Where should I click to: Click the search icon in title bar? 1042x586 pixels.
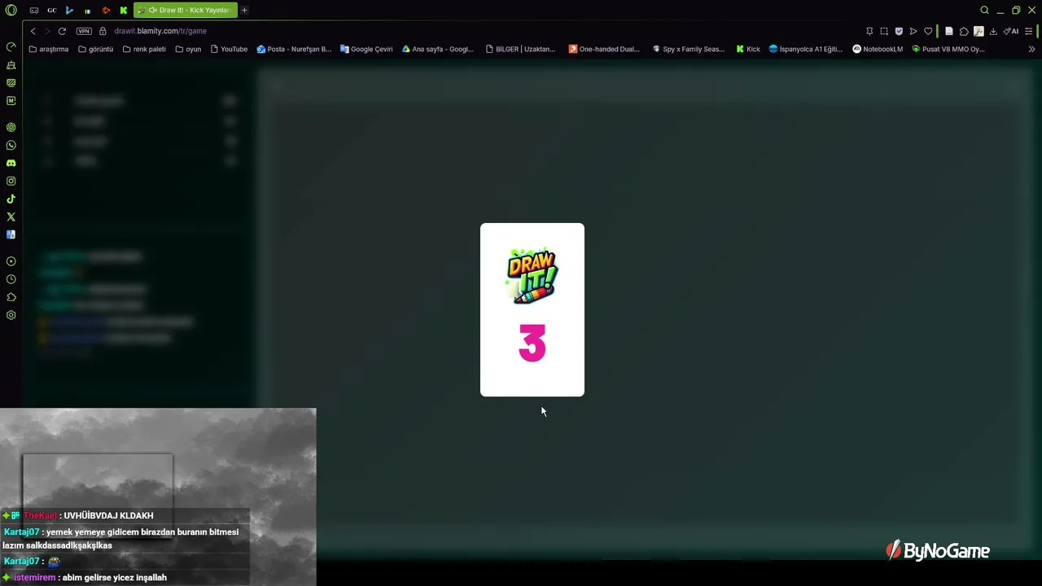point(984,11)
